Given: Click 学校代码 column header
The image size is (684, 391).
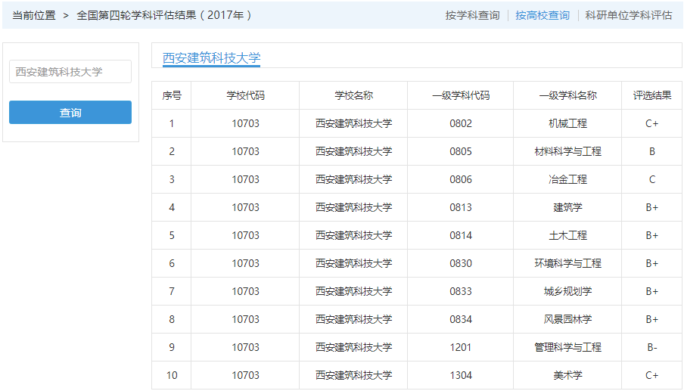Looking at the screenshot, I should (x=245, y=95).
